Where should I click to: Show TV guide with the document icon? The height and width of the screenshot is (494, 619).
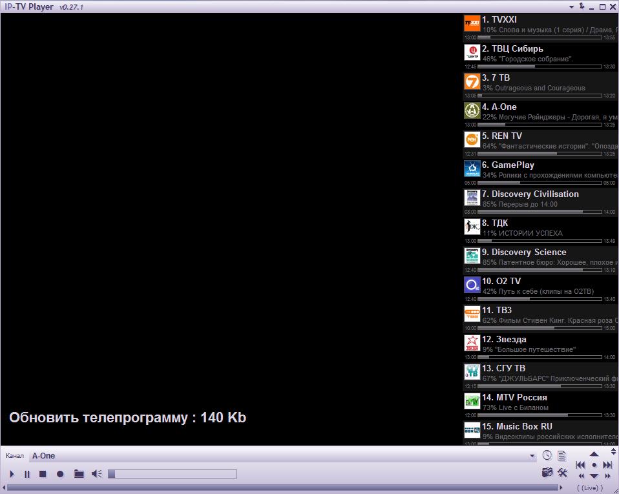(x=562, y=455)
